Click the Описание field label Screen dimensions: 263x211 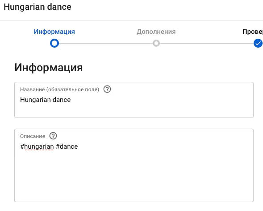[33, 136]
